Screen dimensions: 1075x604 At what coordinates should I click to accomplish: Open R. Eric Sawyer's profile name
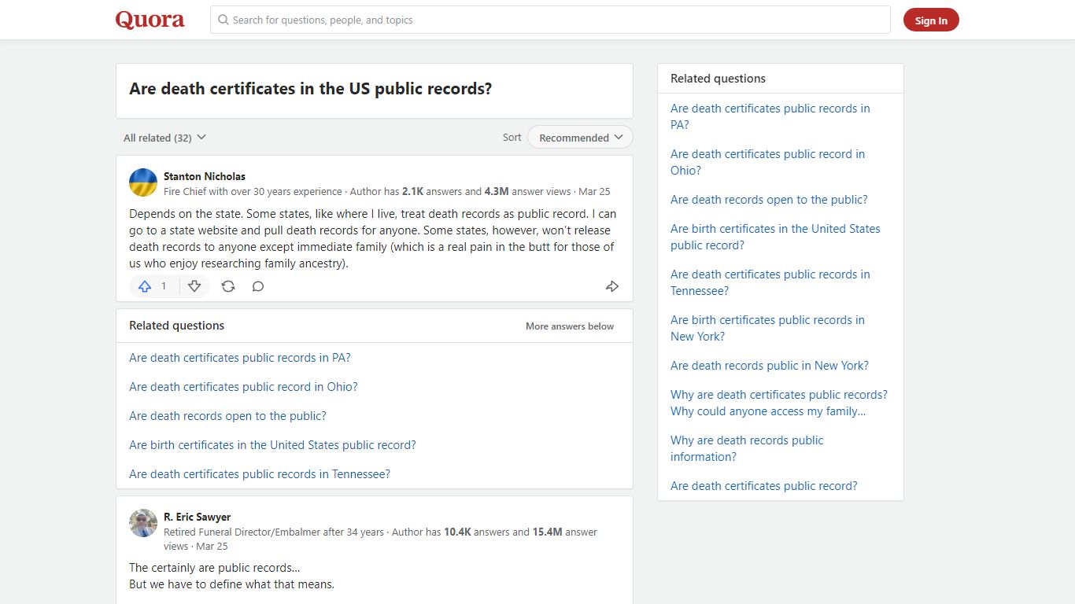tap(198, 517)
